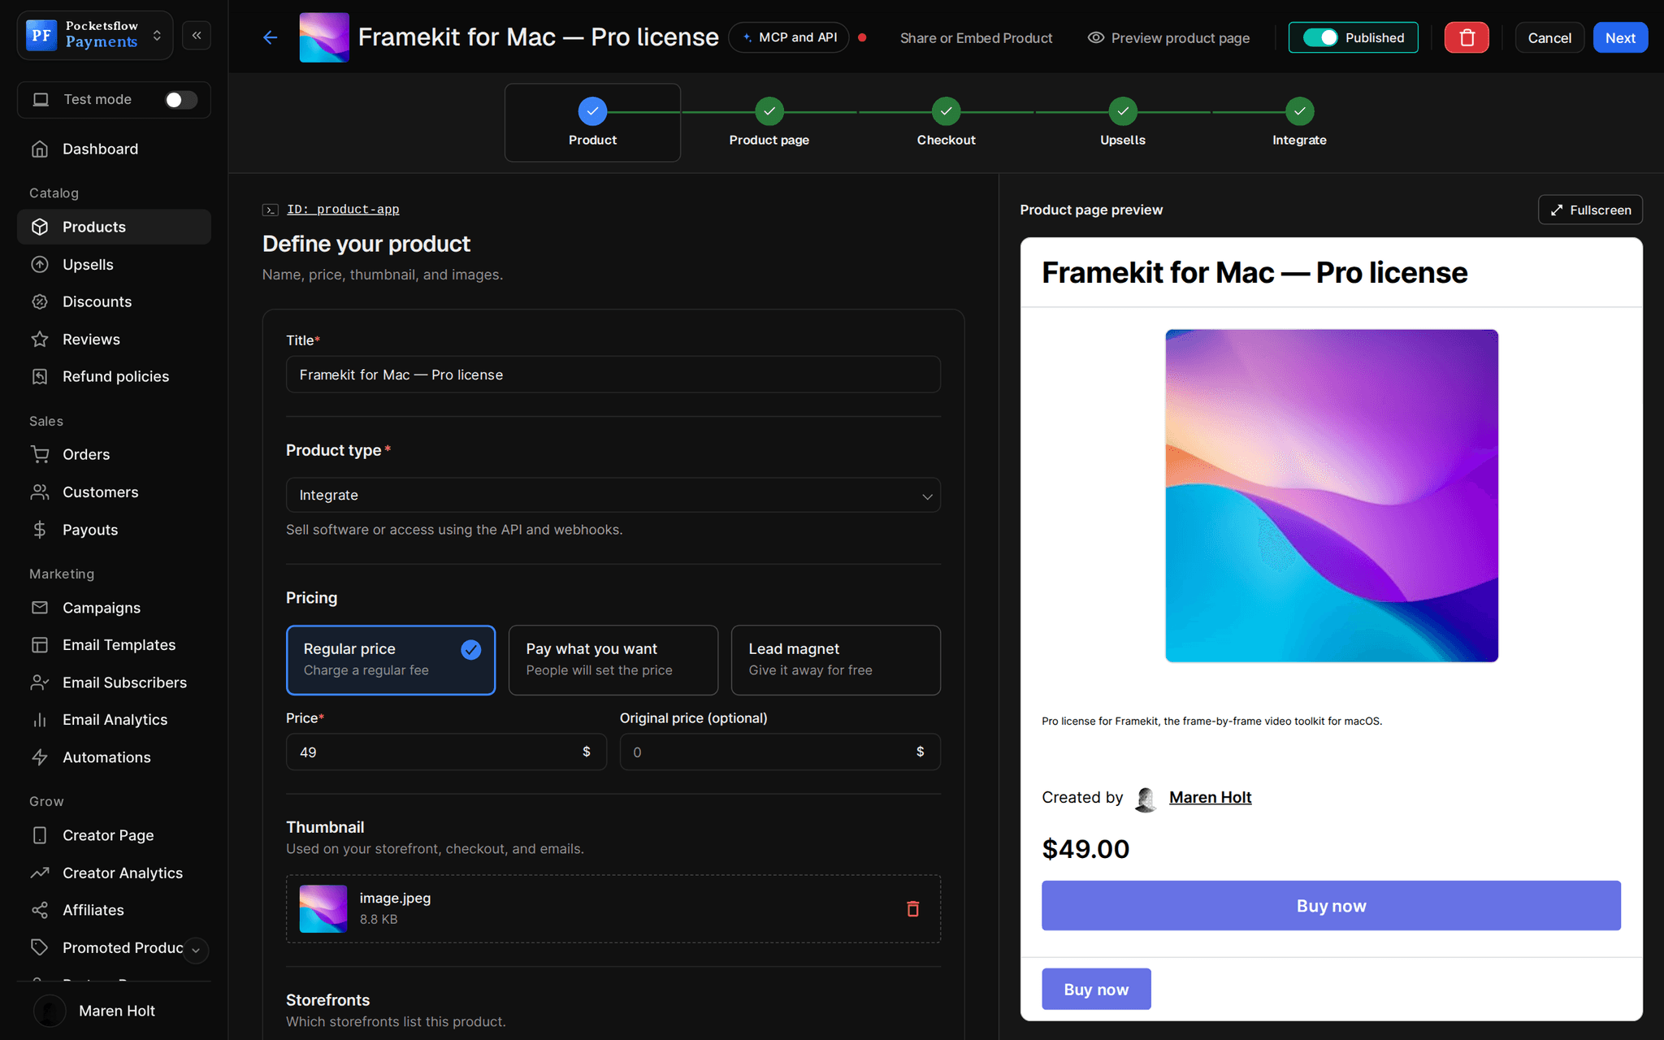Viewport: 1664px width, 1040px height.
Task: Click the MCP and API button
Action: [789, 37]
